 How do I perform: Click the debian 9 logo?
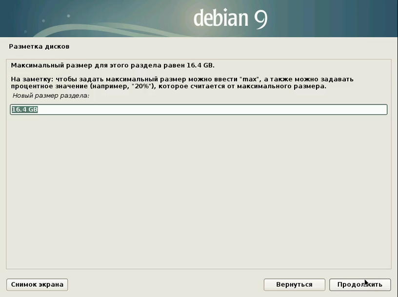pos(230,18)
